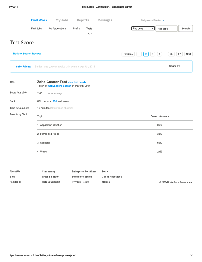Jump to page 26

(171, 54)
